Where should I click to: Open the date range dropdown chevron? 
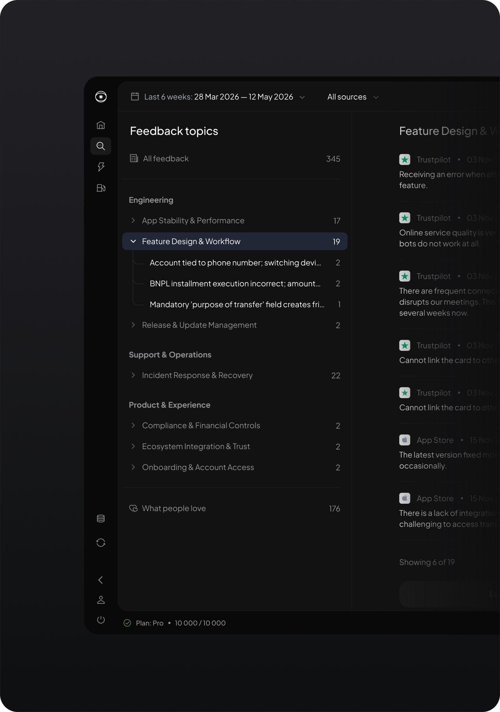pos(302,97)
